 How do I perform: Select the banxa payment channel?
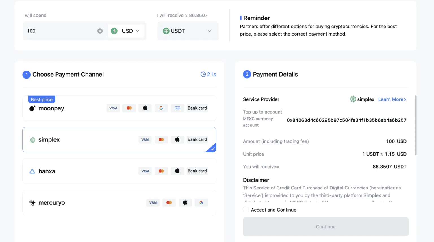[x=119, y=171]
